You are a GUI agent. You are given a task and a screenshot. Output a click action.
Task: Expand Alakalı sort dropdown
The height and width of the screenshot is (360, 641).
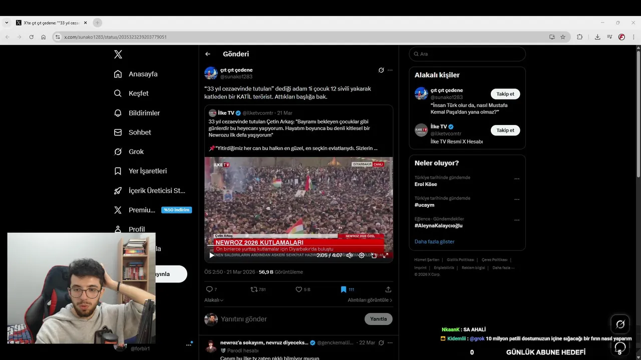pos(214,300)
